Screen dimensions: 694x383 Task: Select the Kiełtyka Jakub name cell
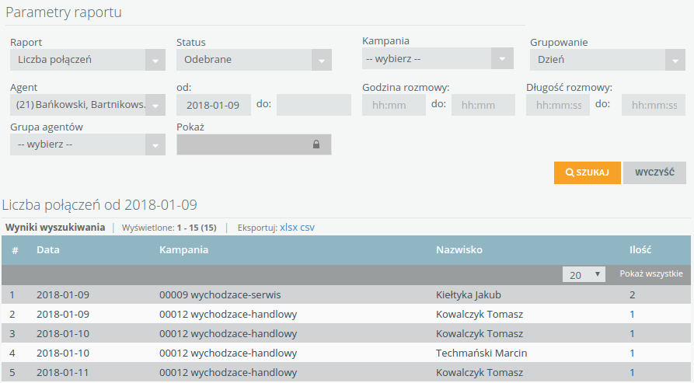point(469,295)
